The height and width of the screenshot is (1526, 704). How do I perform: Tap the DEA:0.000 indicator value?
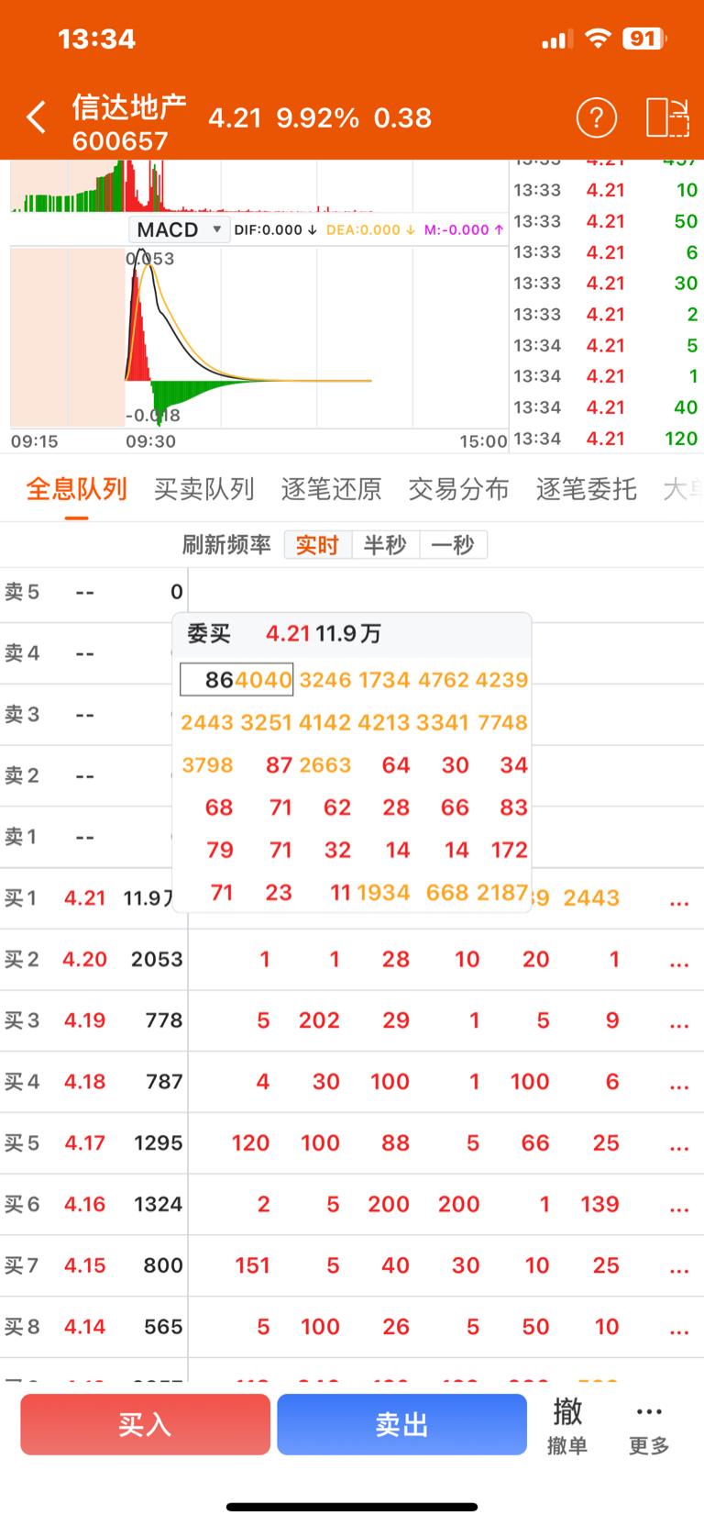(370, 229)
